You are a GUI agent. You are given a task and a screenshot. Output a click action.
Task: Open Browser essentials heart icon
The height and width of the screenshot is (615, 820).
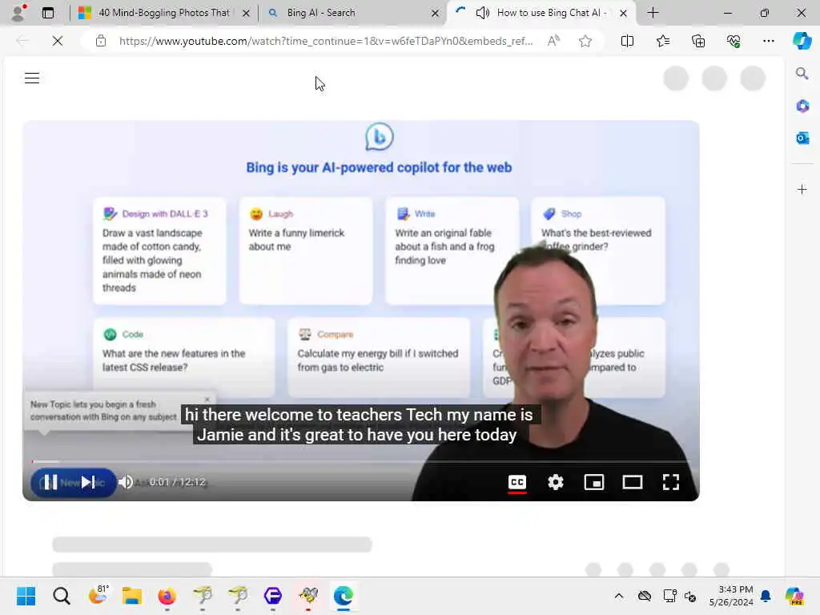click(734, 41)
